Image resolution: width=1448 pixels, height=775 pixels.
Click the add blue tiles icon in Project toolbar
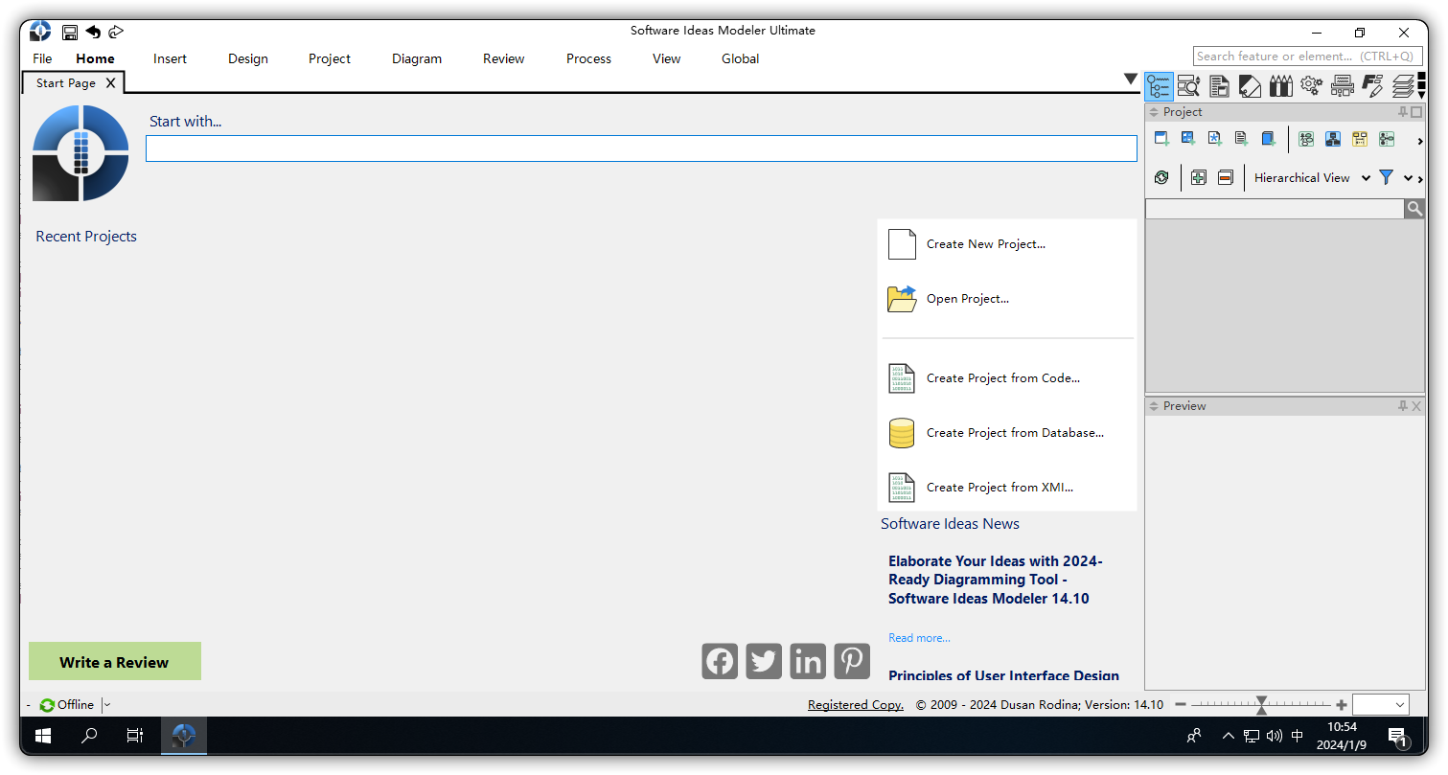point(1188,139)
